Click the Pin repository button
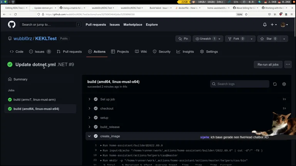The width and height of the screenshot is (296, 166). 183,38
